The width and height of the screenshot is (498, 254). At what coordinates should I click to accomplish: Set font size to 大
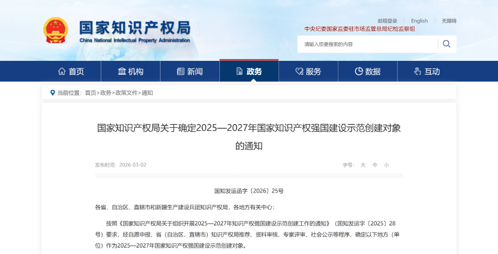coord(363,165)
